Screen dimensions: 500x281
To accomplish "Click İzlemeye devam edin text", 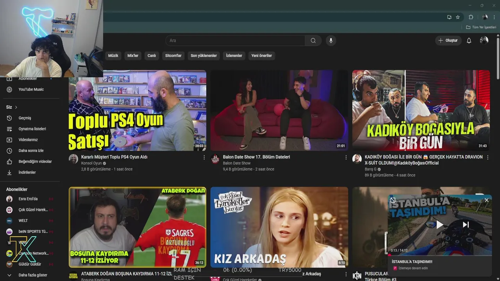I will tap(412, 268).
